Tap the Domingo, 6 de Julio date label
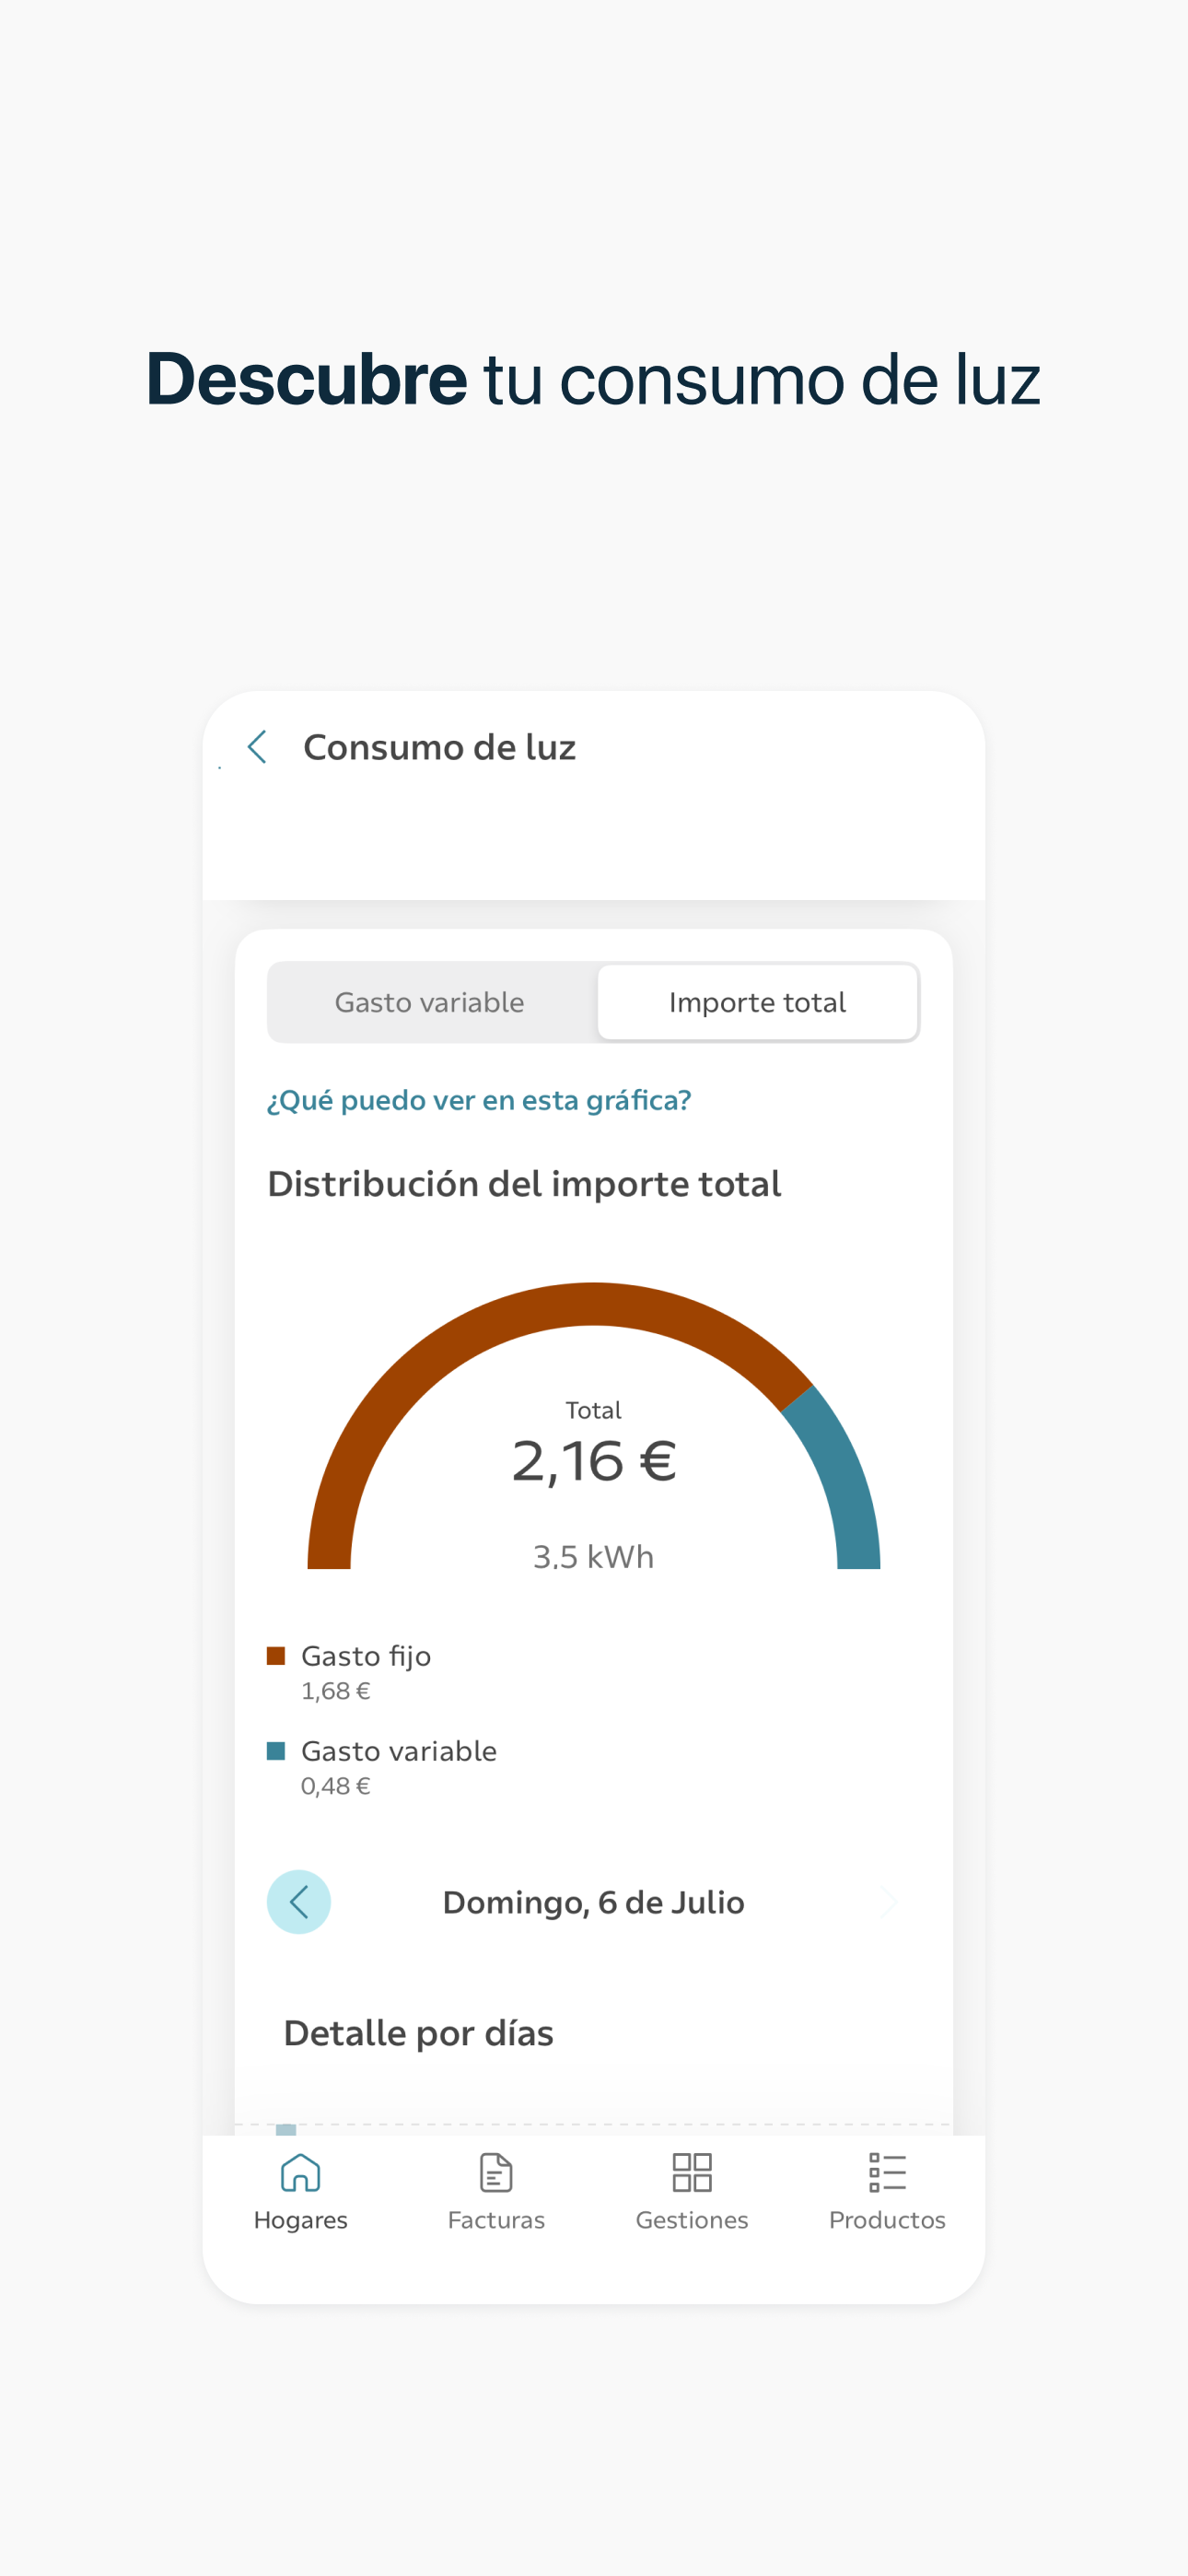 (x=594, y=1901)
